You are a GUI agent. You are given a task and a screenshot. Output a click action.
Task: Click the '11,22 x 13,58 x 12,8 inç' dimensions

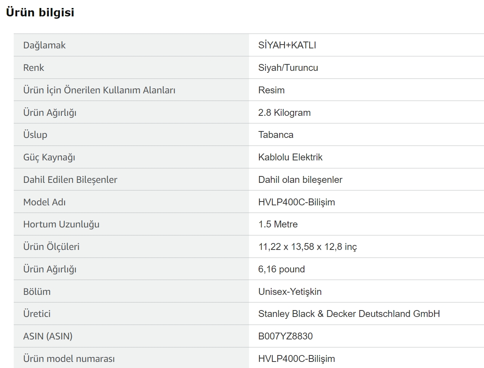coord(307,247)
